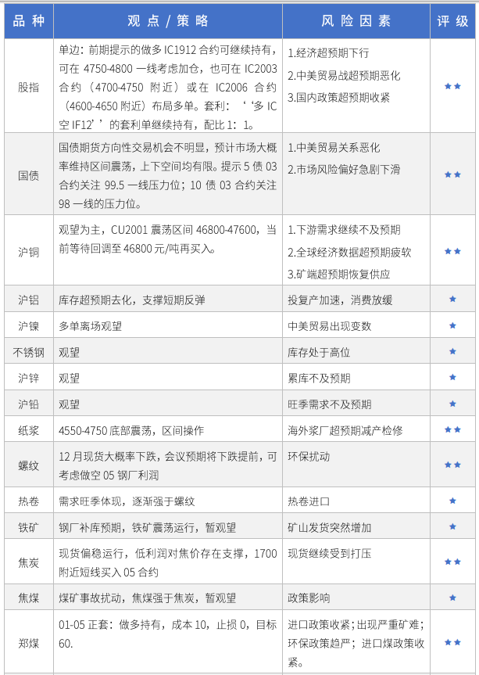Select the 沪铅 row label
Image resolution: width=479 pixels, height=675 pixels.
pos(28,404)
